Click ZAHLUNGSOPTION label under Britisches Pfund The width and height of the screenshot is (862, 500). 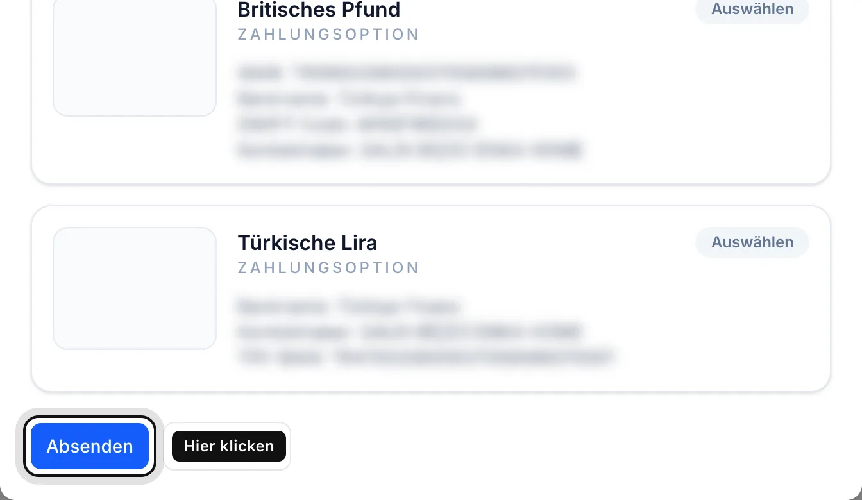[x=328, y=34]
